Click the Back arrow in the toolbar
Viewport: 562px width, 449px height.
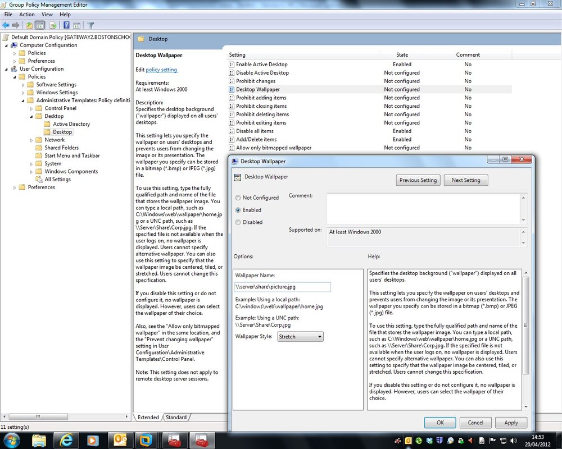pyautogui.click(x=6, y=25)
